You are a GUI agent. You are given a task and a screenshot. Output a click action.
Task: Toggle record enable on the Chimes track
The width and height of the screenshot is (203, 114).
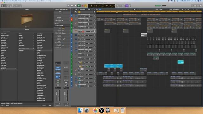(83, 32)
